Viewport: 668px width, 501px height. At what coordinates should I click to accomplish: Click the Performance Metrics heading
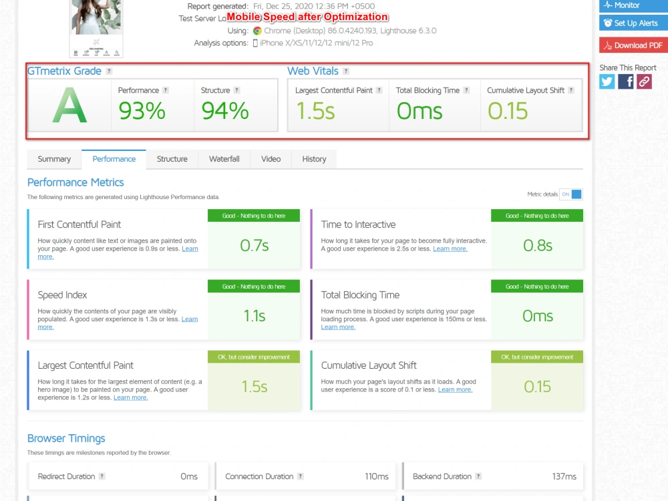(75, 182)
